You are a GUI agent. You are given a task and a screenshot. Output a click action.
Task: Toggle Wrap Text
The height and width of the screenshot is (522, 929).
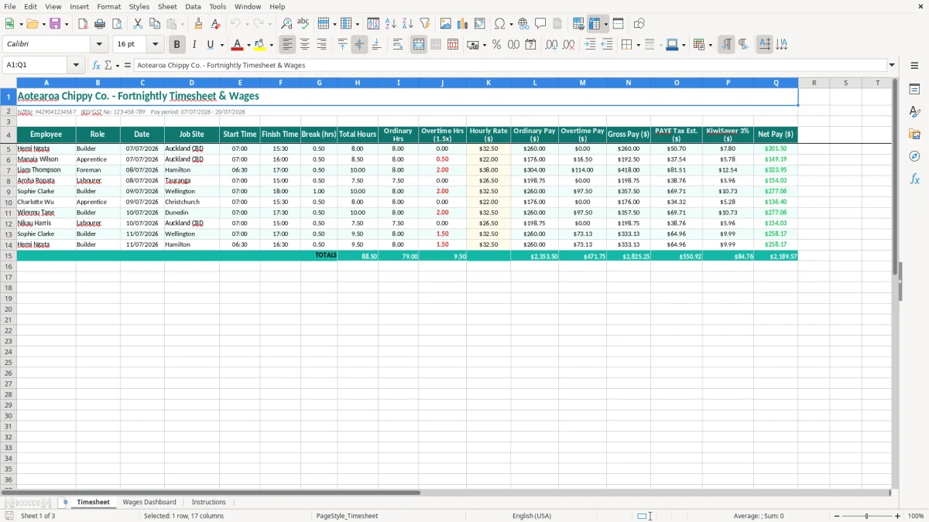(398, 45)
